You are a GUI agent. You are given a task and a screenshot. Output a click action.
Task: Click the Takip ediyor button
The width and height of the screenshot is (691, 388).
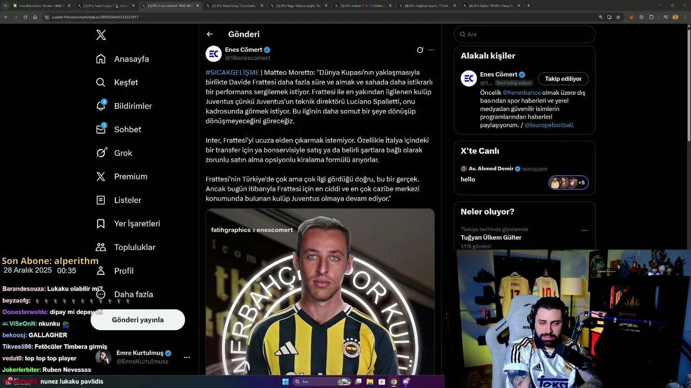[x=563, y=79]
